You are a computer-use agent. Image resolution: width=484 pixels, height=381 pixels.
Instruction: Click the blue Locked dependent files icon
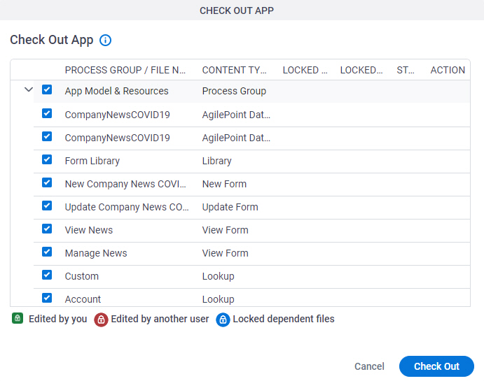coord(223,319)
